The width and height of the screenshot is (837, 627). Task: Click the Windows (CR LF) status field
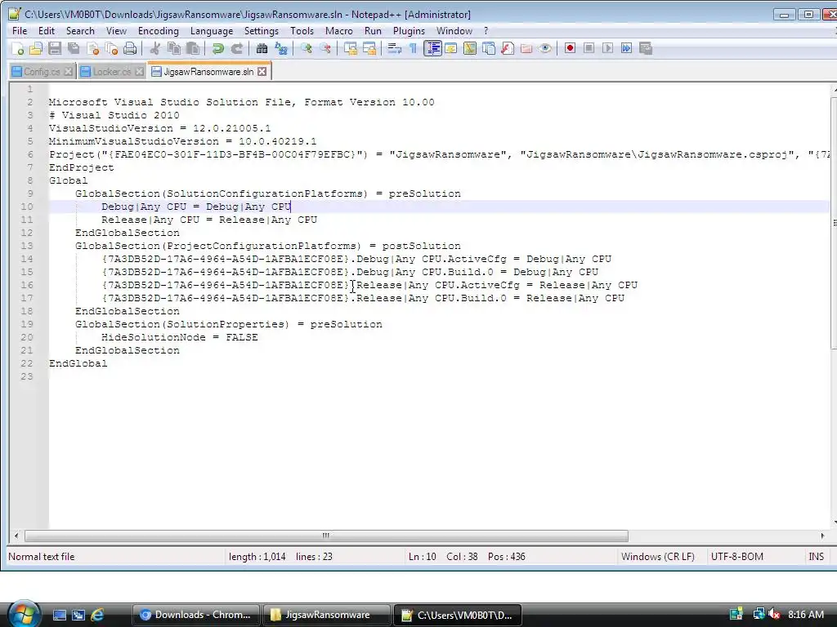point(658,557)
